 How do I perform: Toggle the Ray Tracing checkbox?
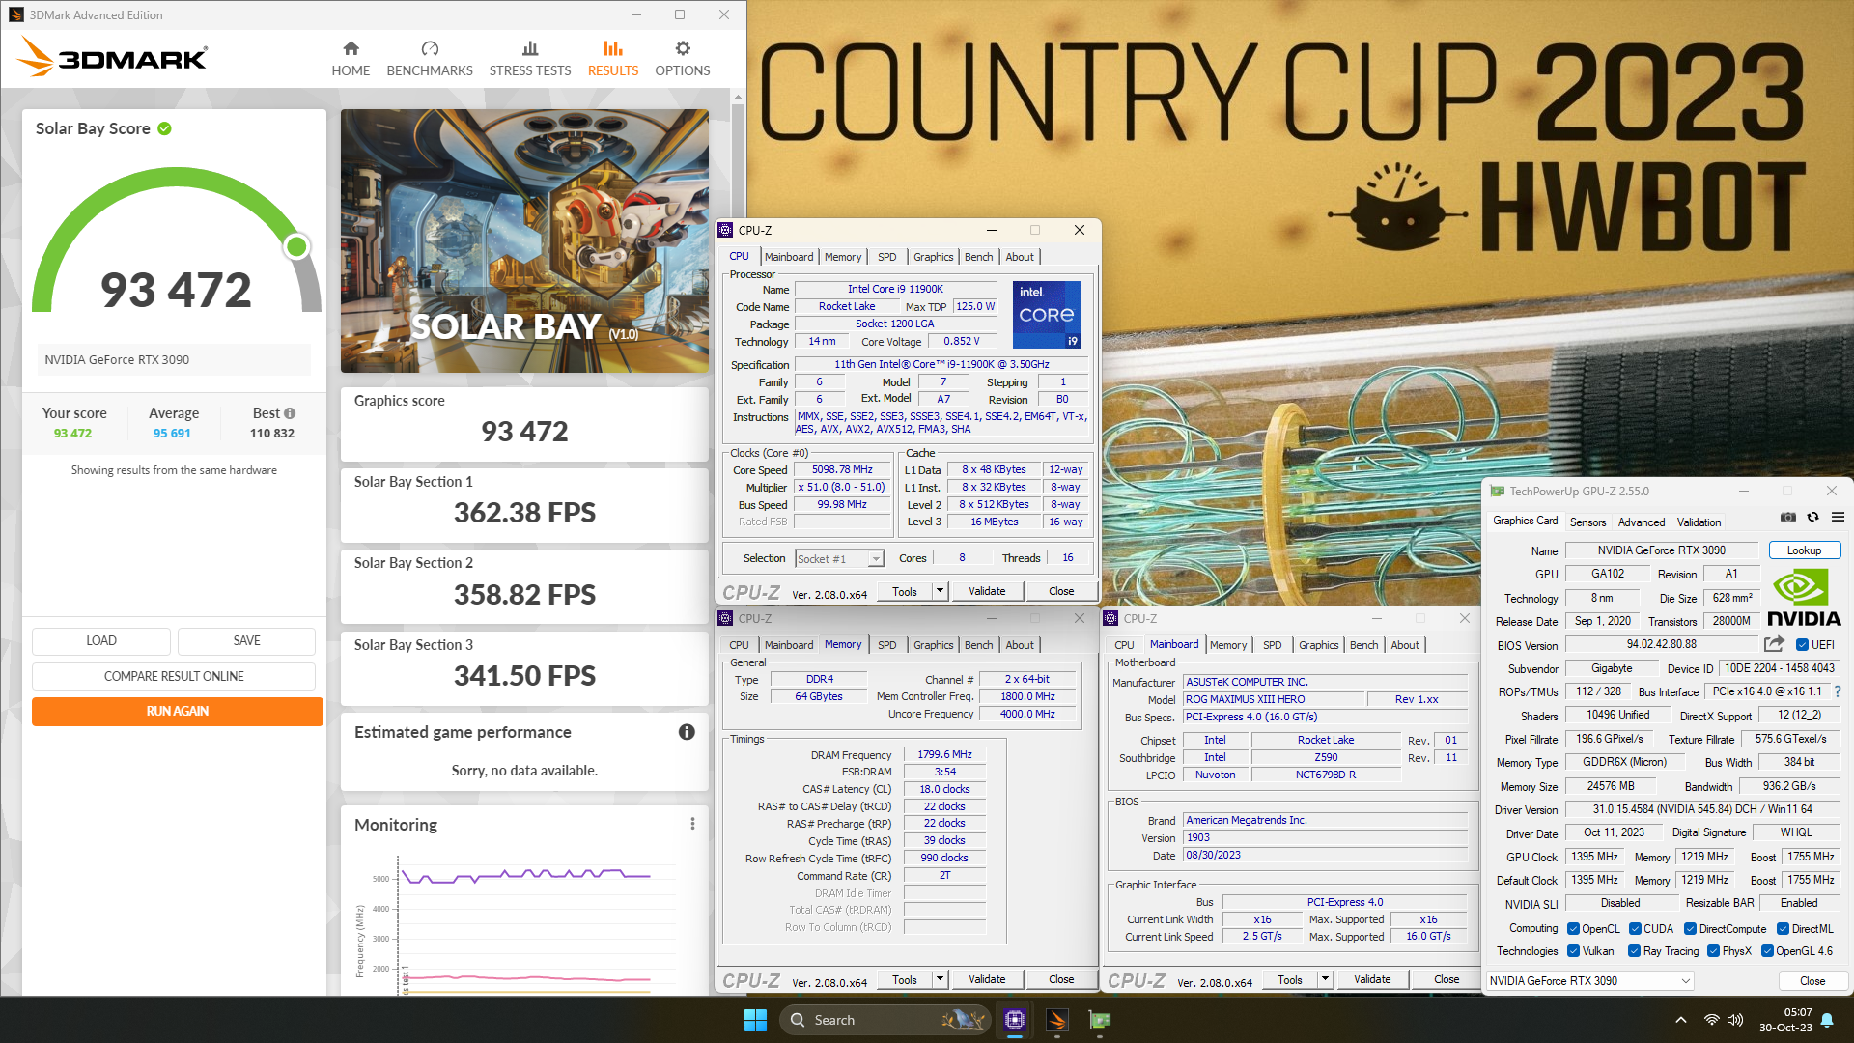coord(1634,951)
